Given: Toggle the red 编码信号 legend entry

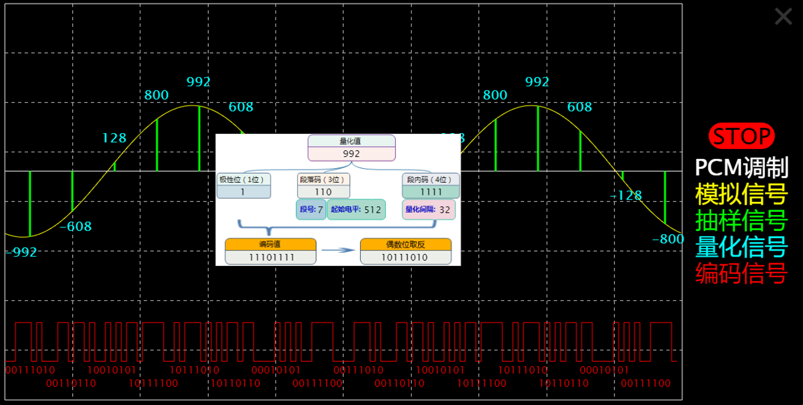Looking at the screenshot, I should pos(741,273).
